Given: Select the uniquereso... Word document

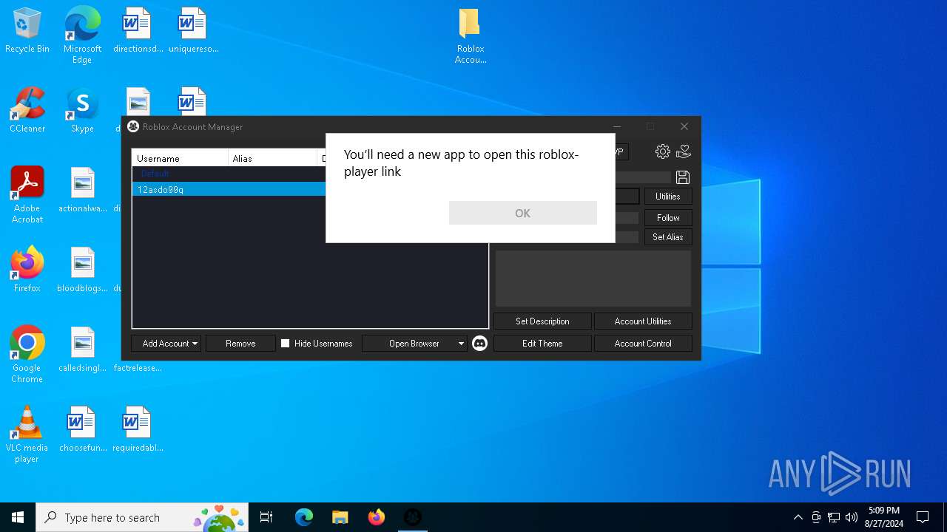Looking at the screenshot, I should pyautogui.click(x=193, y=31).
